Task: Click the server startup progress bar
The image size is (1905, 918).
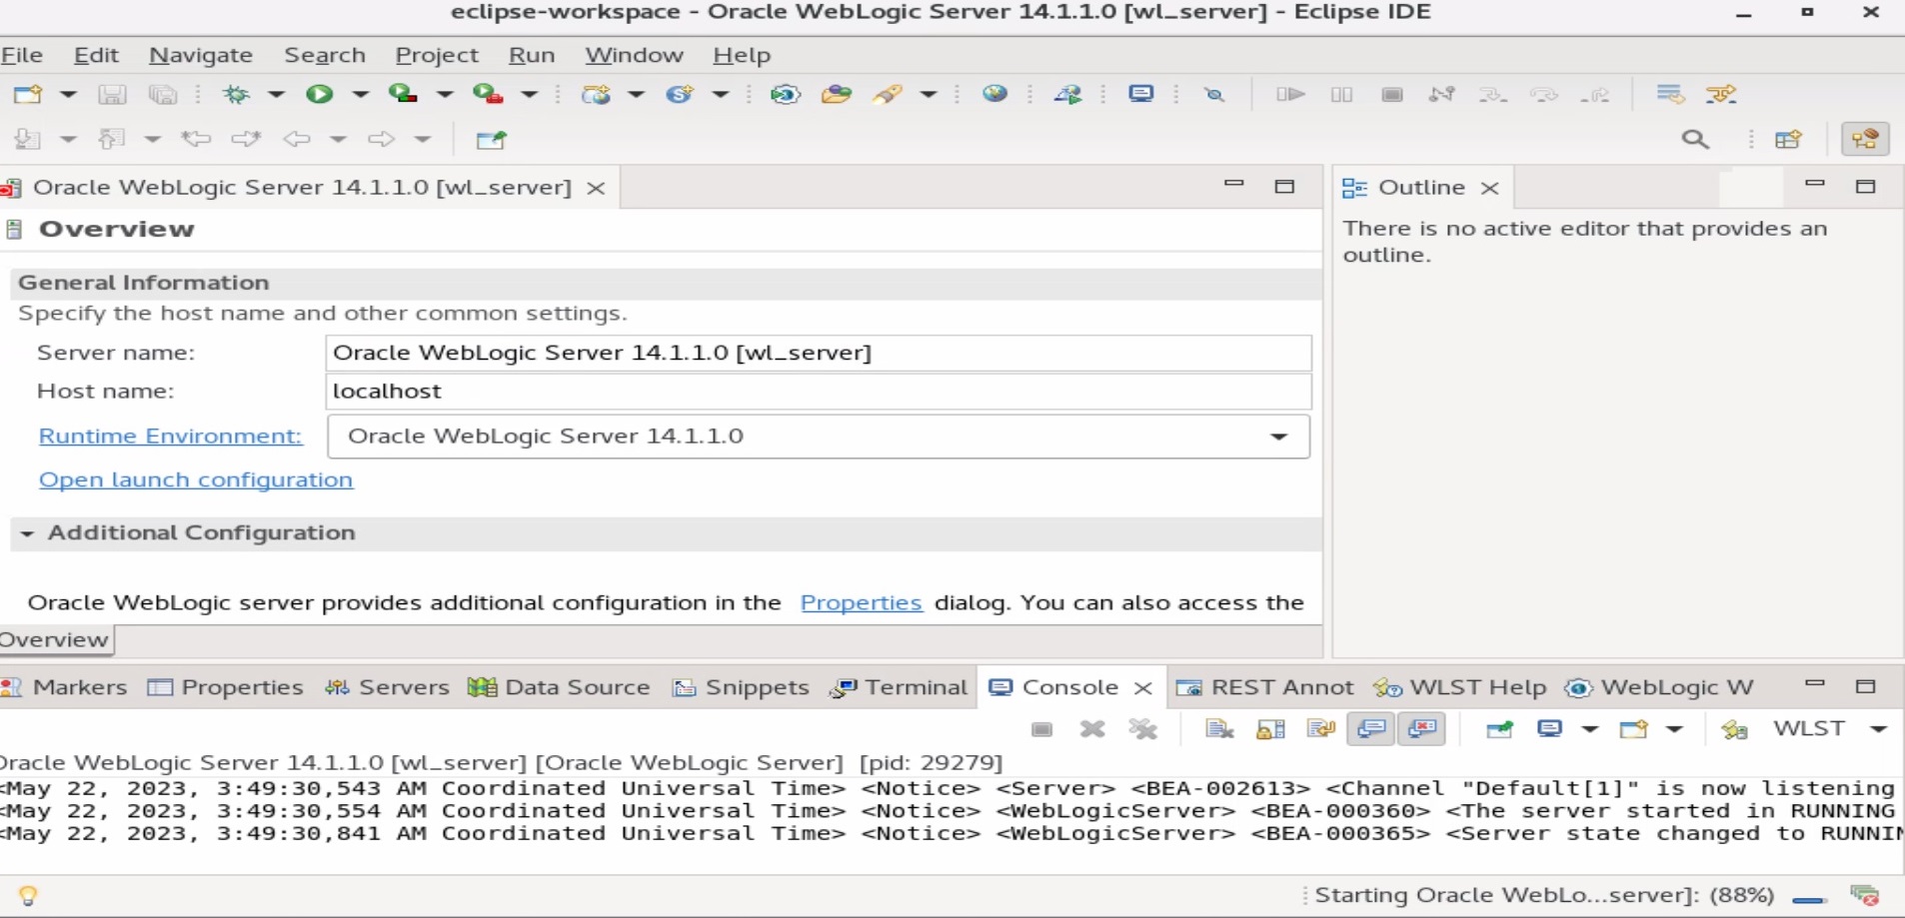Action: tap(1809, 899)
